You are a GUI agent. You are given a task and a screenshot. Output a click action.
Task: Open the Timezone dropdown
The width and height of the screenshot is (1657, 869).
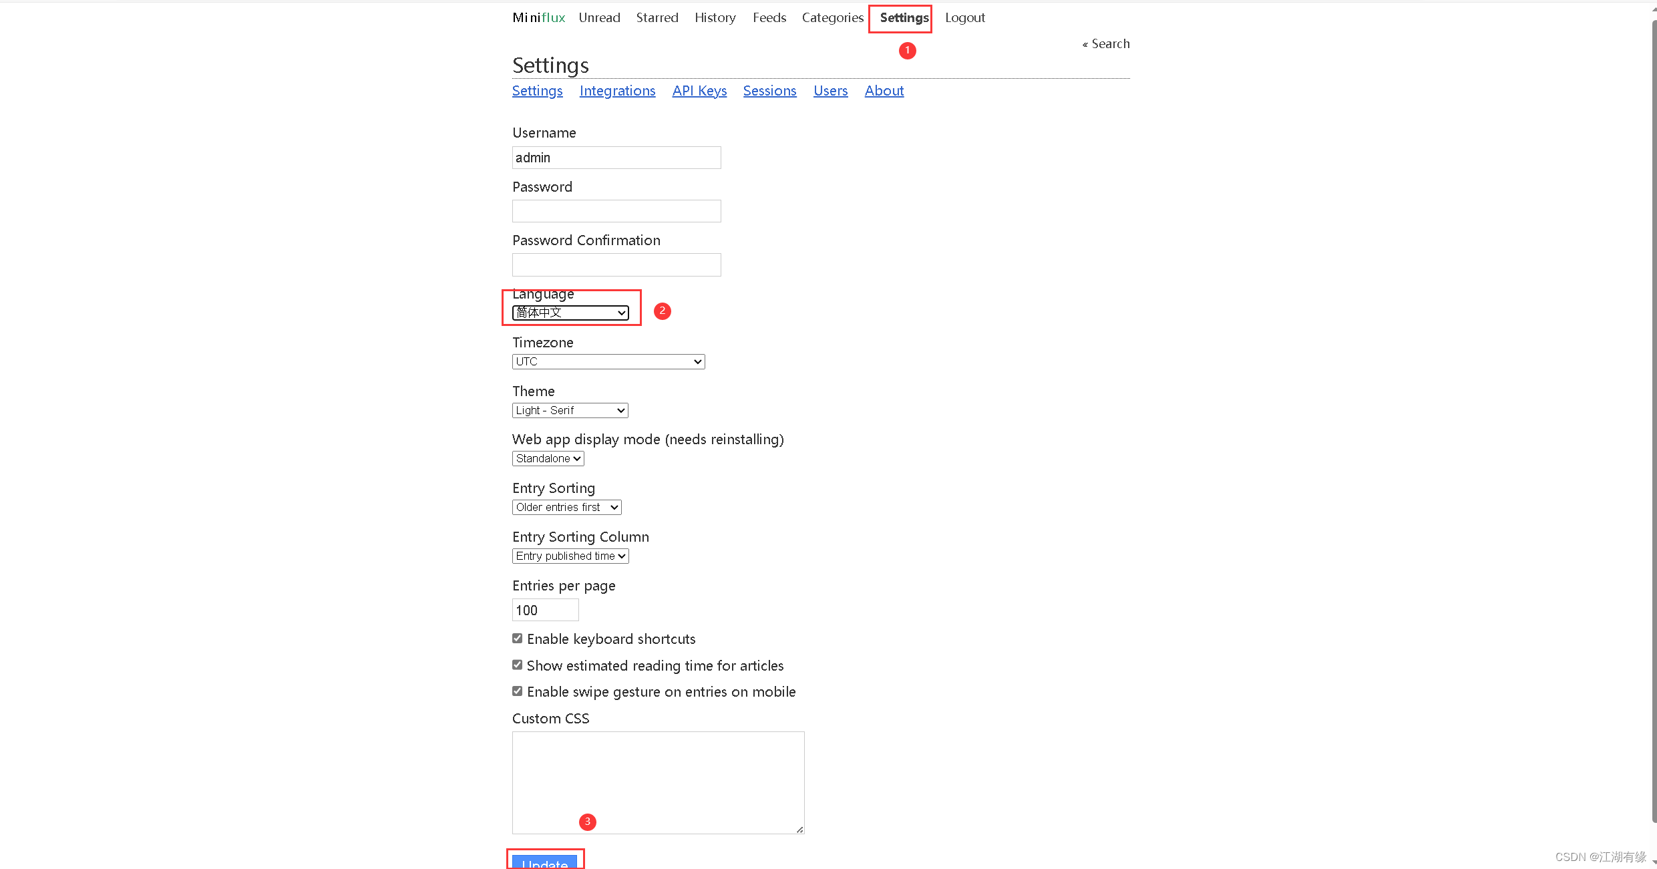608,361
